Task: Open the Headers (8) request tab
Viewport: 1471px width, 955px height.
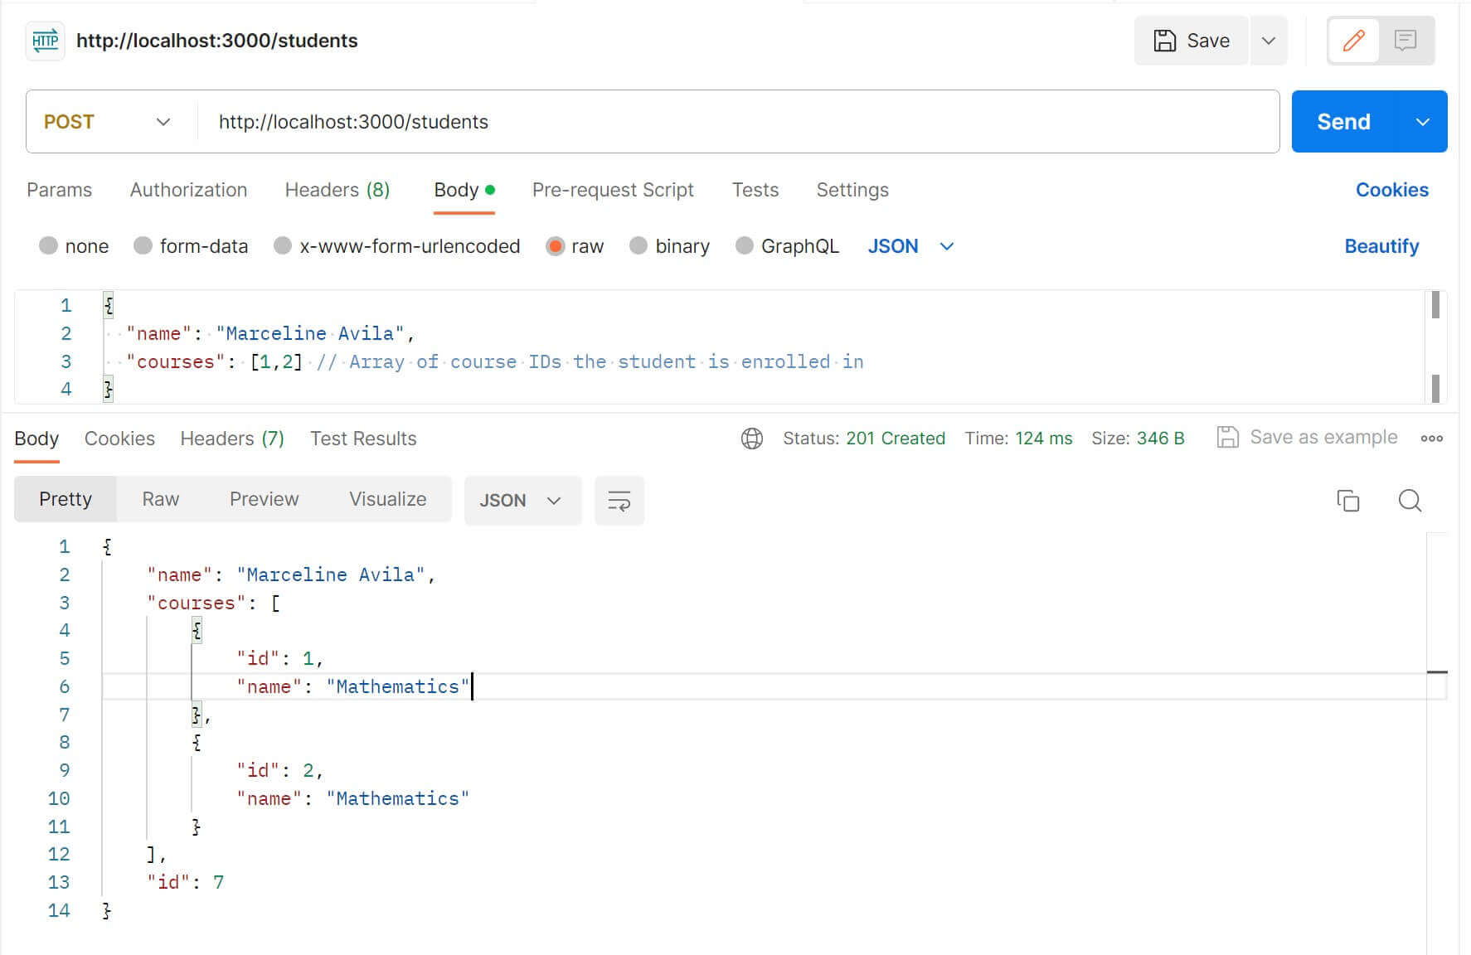Action: [337, 190]
